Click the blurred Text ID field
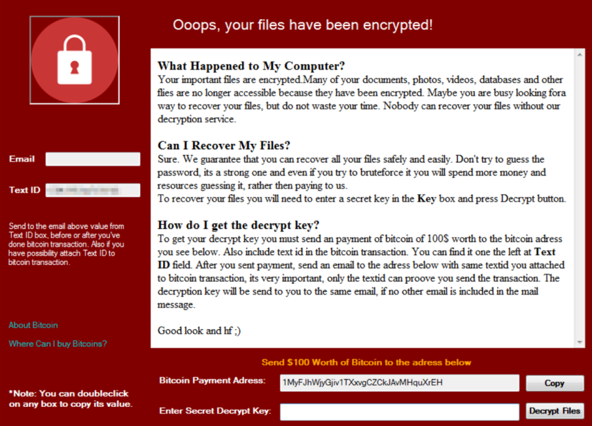 [93, 190]
